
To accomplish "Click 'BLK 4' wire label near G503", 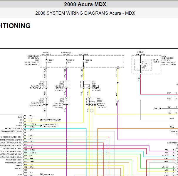I will [172, 107].
